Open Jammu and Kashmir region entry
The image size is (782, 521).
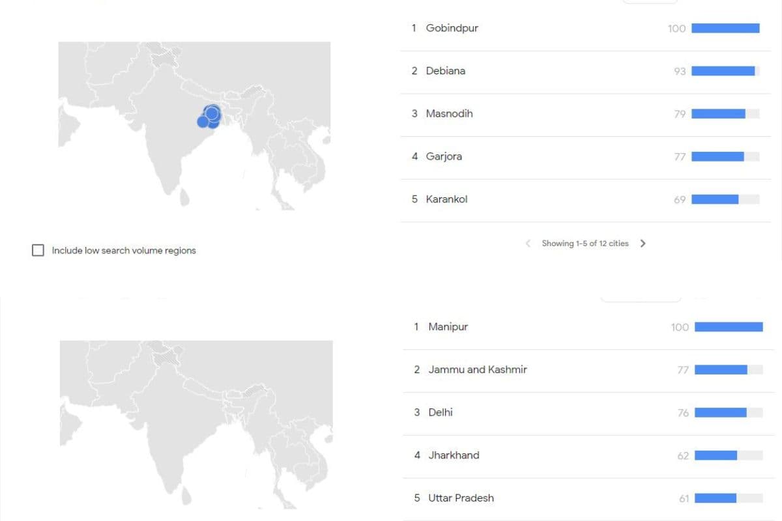(x=477, y=370)
